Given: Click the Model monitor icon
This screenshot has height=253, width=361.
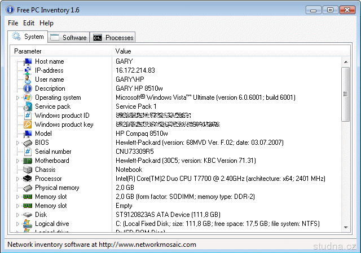Looking at the screenshot, I should 28,134.
